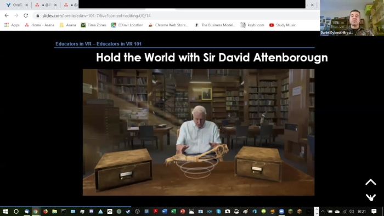The width and height of the screenshot is (384, 216).
Task: Open Discord from the taskbar
Action: (91, 212)
